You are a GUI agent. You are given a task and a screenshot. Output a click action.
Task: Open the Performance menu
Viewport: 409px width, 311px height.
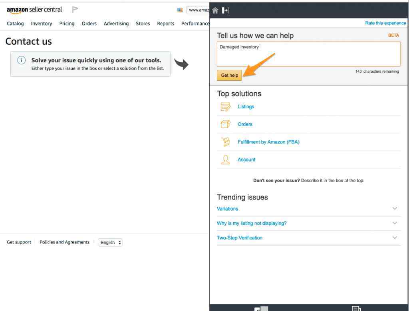[195, 24]
